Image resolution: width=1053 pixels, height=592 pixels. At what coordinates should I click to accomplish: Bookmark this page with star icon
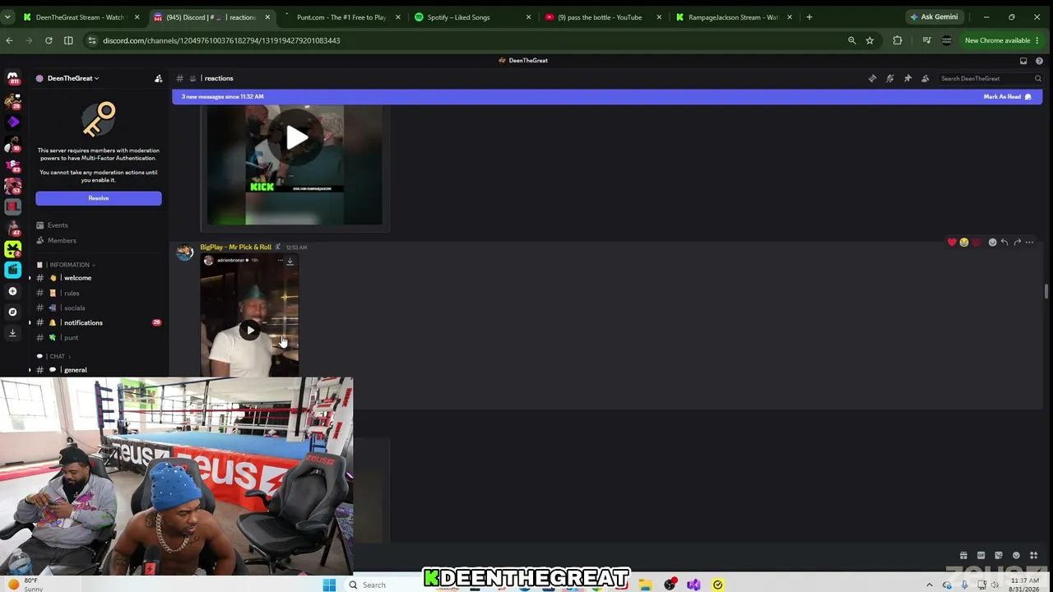click(x=870, y=40)
